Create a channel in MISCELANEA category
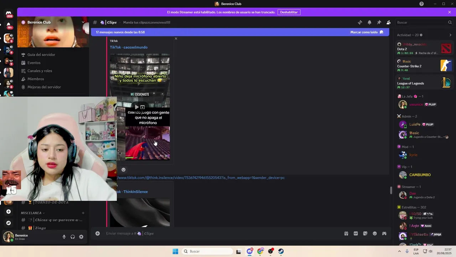 coord(83,213)
